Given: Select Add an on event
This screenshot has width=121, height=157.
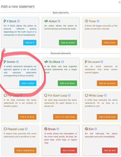Looking at the screenshot, I should [107, 83].
